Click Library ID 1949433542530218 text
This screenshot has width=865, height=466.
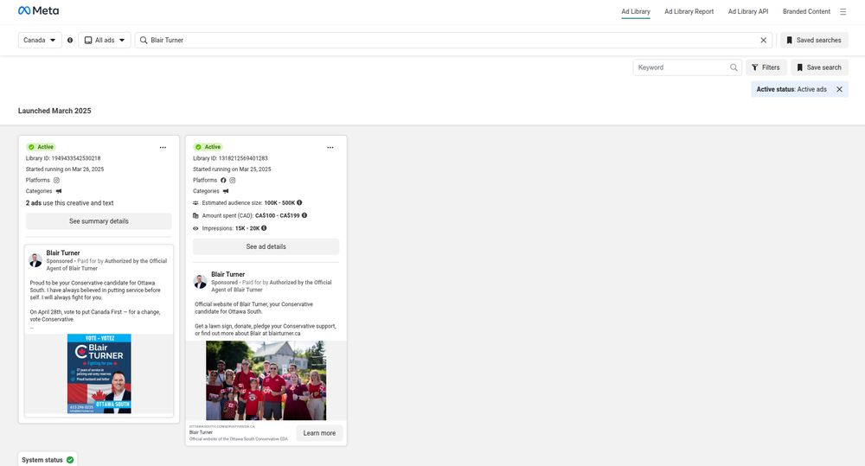63,158
